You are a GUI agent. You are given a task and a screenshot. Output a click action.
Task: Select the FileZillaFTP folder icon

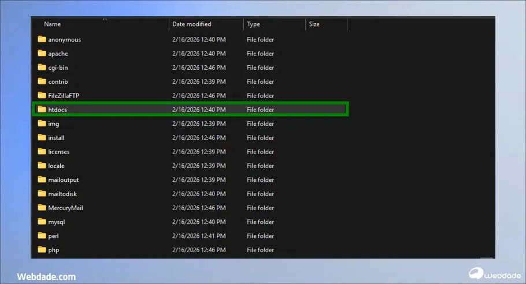tap(42, 95)
